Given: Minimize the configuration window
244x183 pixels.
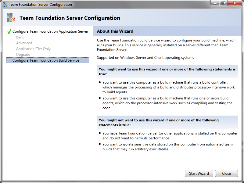Looking at the screenshot, I should click(215, 3).
